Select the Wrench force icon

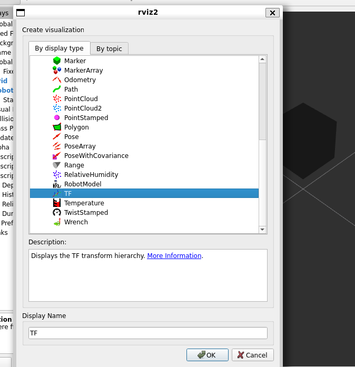[x=57, y=222]
